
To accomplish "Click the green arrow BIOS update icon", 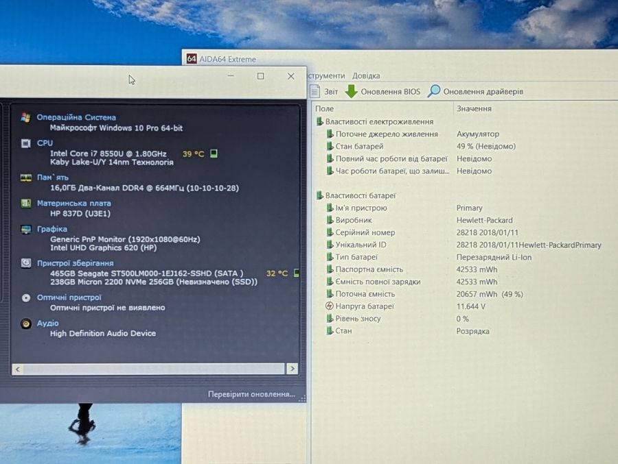I will point(351,91).
